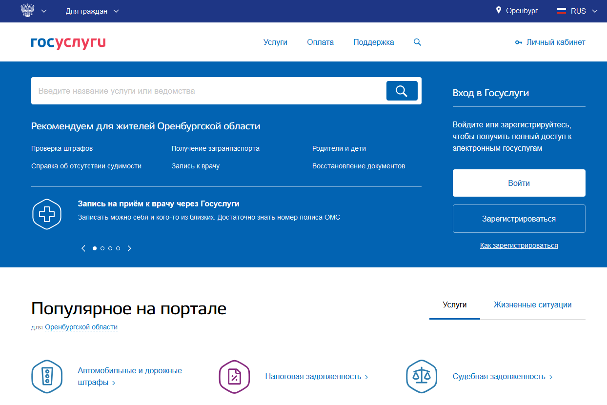The image size is (607, 405).
Task: Open Личный кабинет link
Action: 556,42
